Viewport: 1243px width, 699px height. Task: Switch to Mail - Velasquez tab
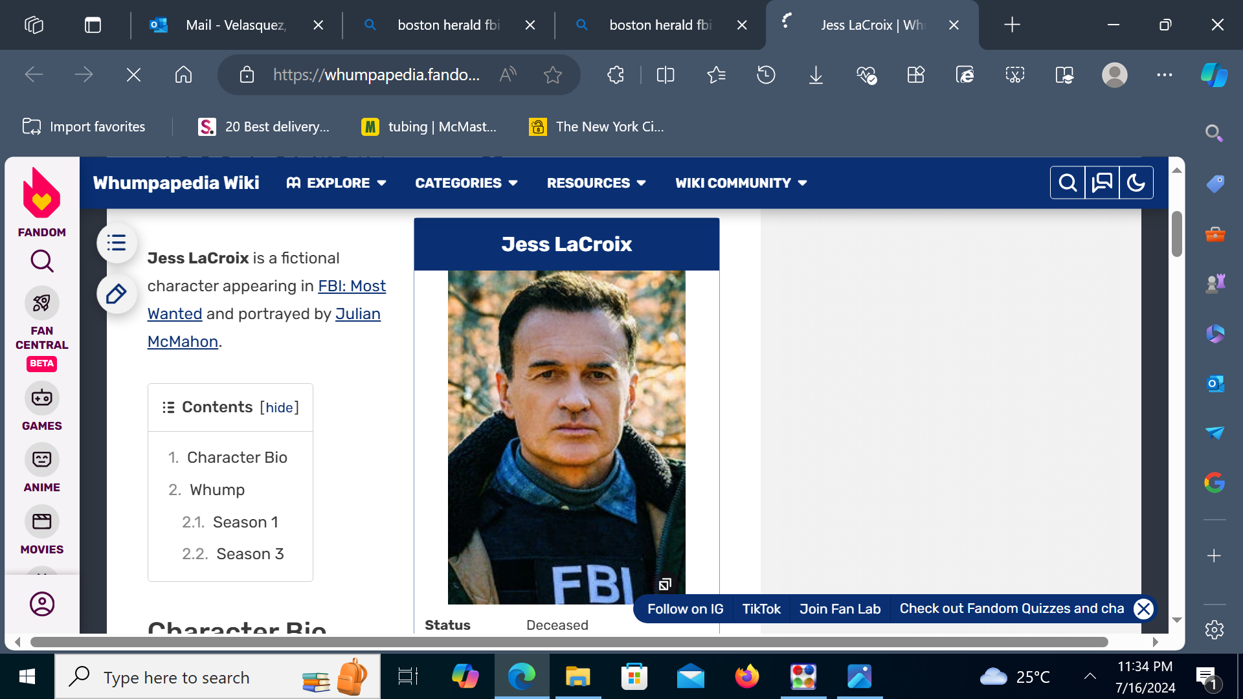coord(236,25)
